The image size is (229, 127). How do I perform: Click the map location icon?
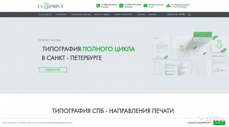tap(168, 6)
